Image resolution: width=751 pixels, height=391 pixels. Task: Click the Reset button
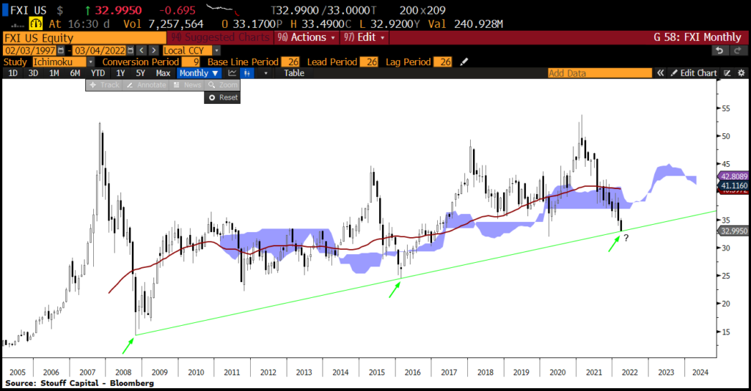coord(223,97)
